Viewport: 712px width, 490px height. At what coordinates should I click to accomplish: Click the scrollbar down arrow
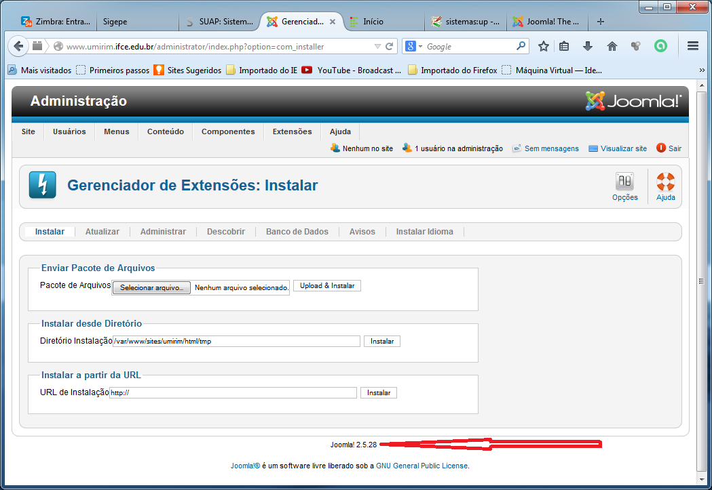tap(702, 478)
